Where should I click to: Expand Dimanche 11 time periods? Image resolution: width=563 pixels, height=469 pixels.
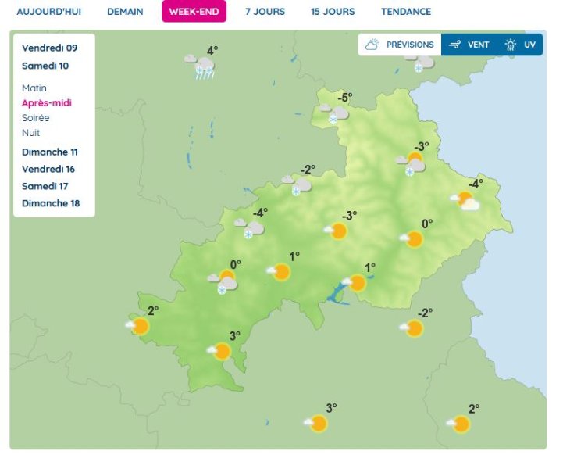click(50, 152)
